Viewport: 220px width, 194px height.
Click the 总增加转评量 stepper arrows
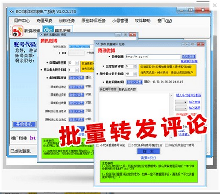point(135,66)
